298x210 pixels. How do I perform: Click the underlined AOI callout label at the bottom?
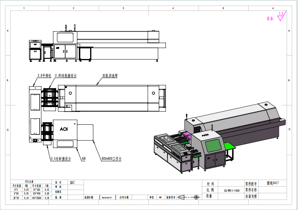pos(83,159)
